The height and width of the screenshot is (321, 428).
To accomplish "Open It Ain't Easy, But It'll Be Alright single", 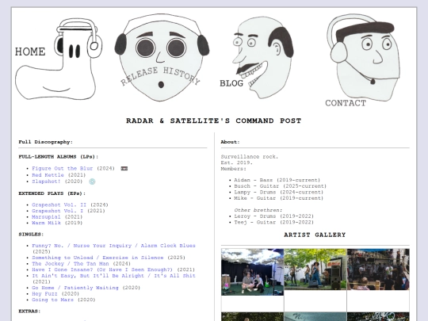I will [x=113, y=276].
